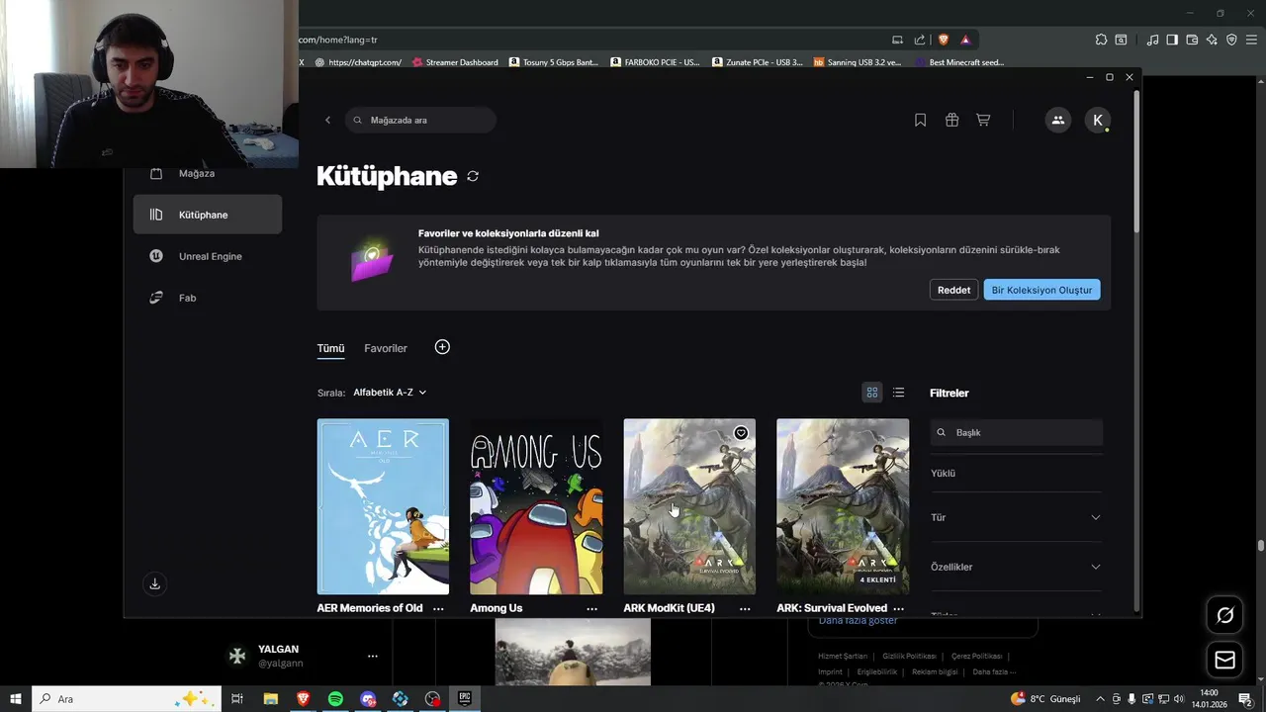Open the Alfabetik A-Z sort dropdown
This screenshot has height=712, width=1266.
click(x=390, y=393)
